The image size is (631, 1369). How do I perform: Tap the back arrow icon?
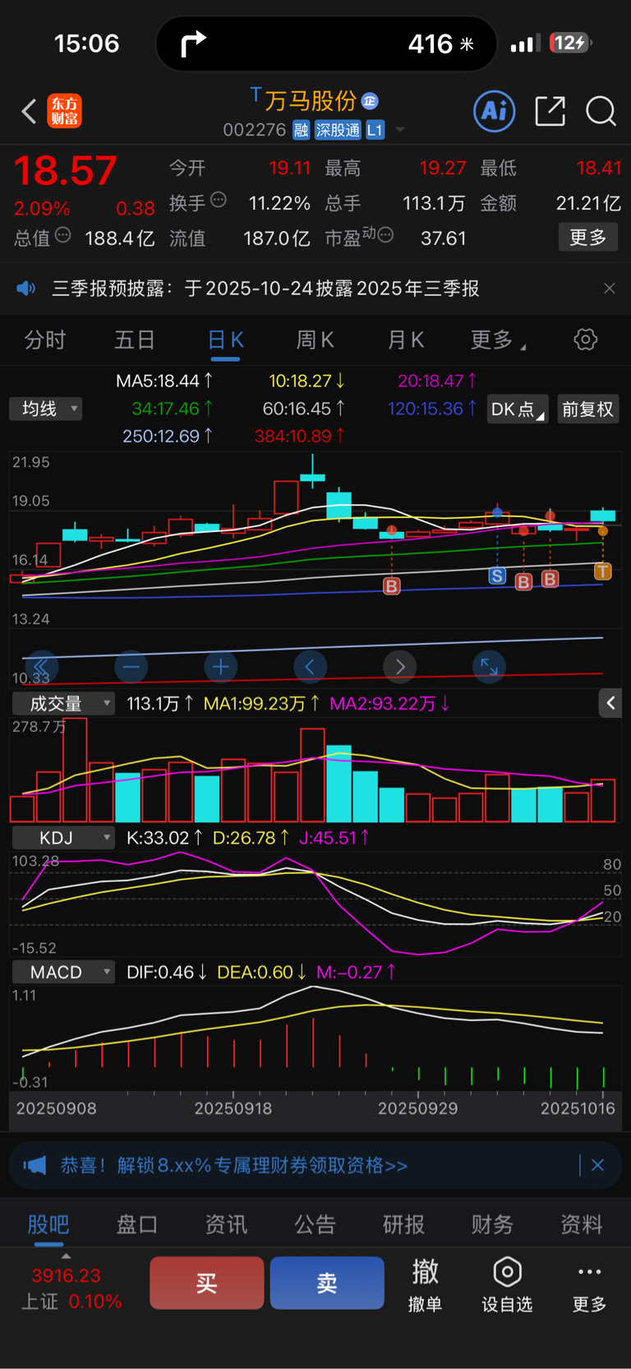click(x=30, y=111)
